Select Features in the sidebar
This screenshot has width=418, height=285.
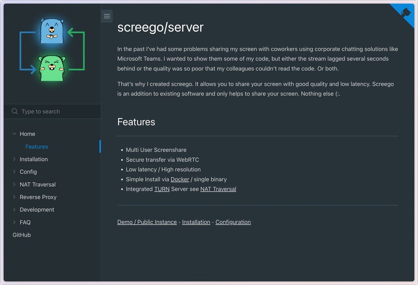pos(37,147)
